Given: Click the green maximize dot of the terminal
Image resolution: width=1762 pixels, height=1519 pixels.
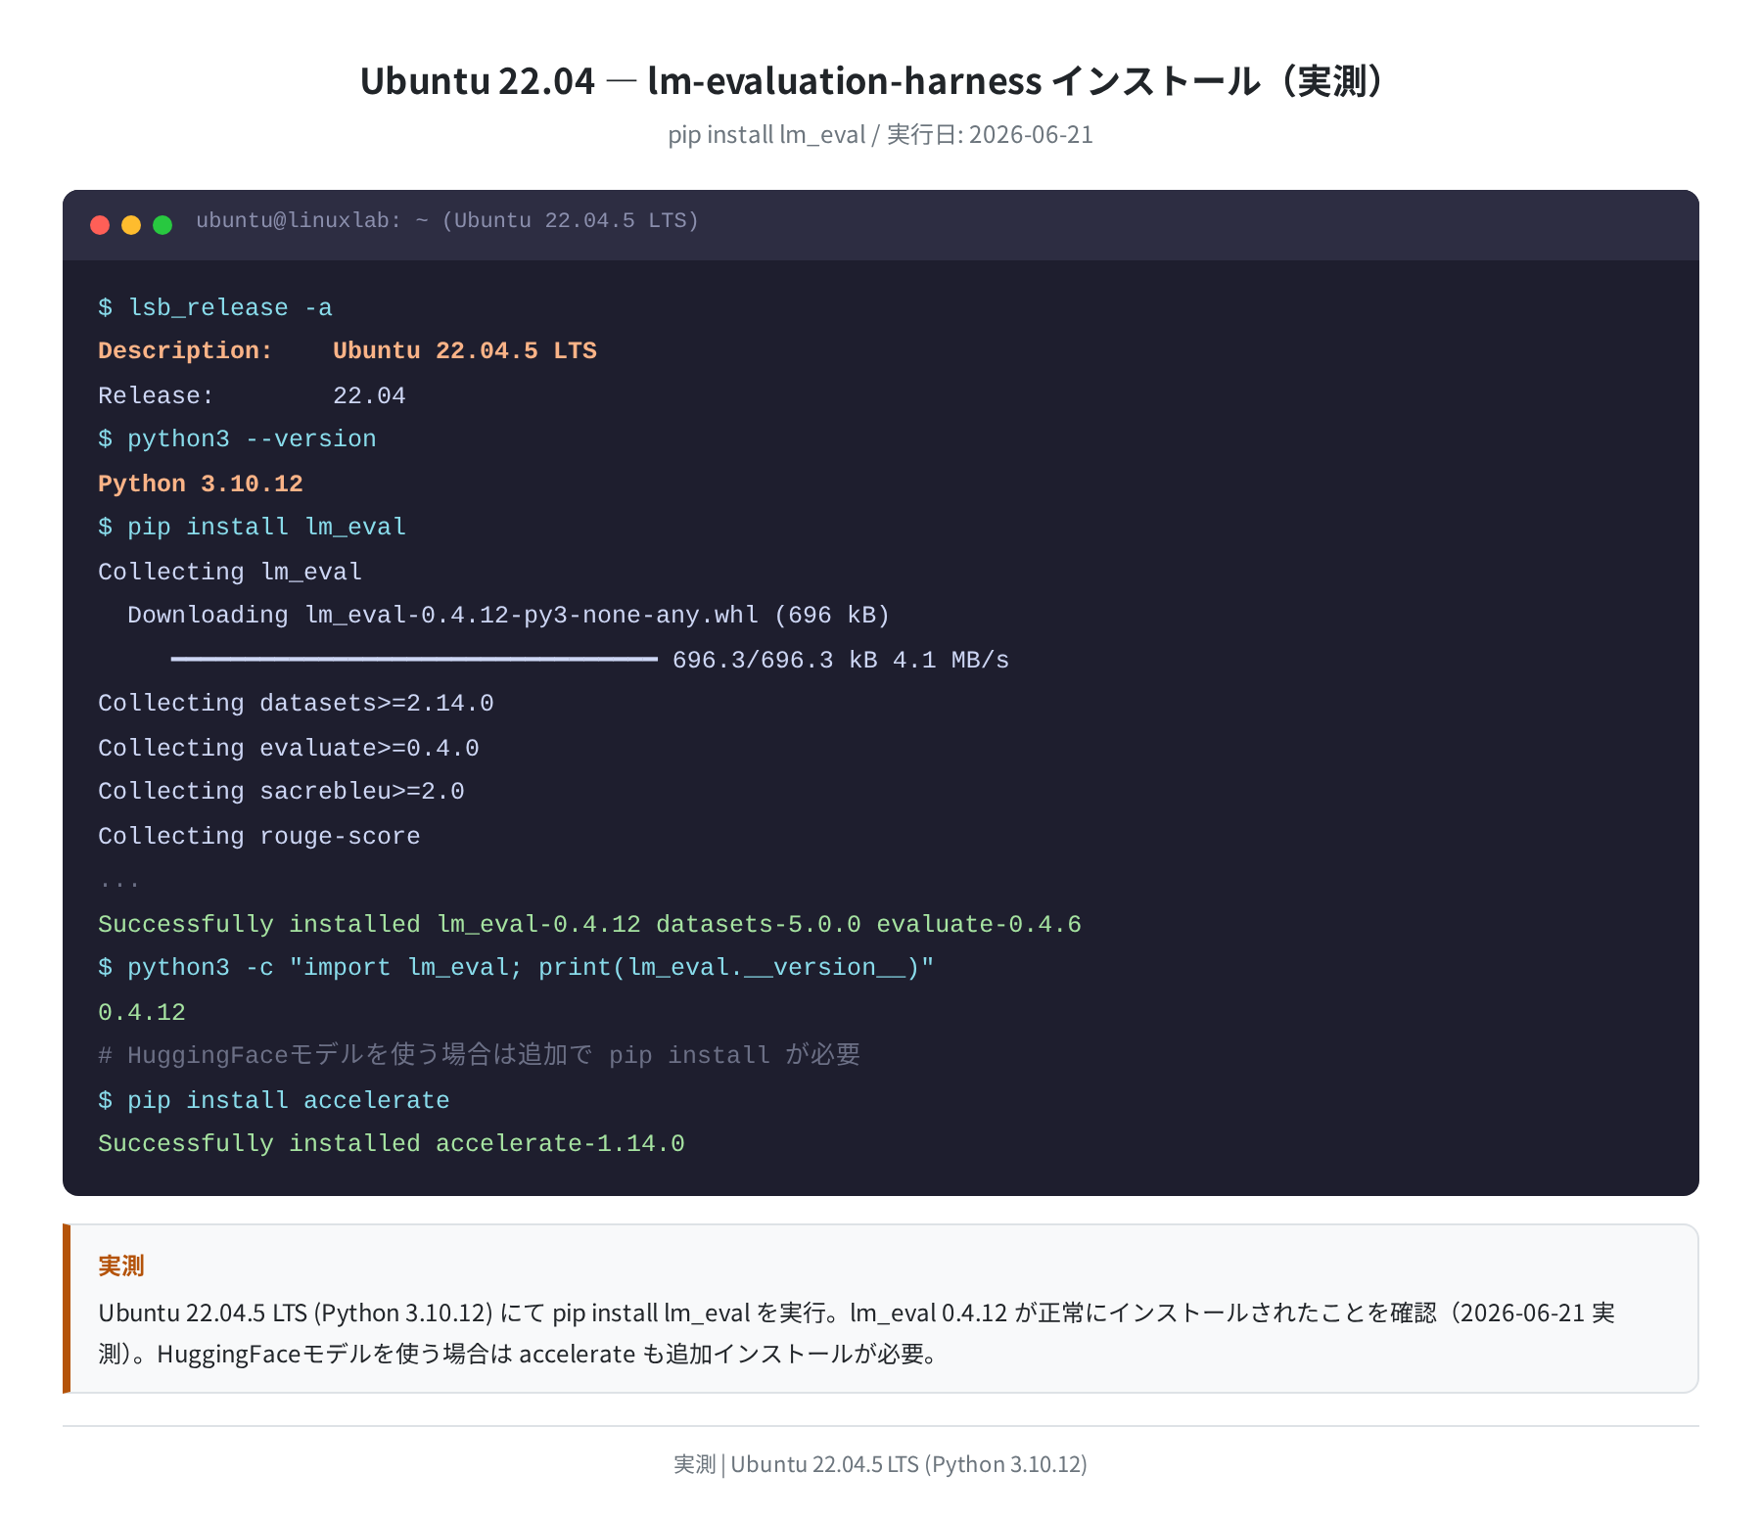Looking at the screenshot, I should pos(162,225).
